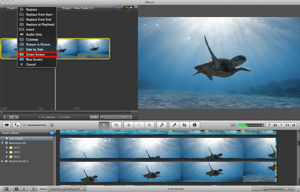
Task: Toggle Event Library sidebar visibility button
Action: coord(6,189)
